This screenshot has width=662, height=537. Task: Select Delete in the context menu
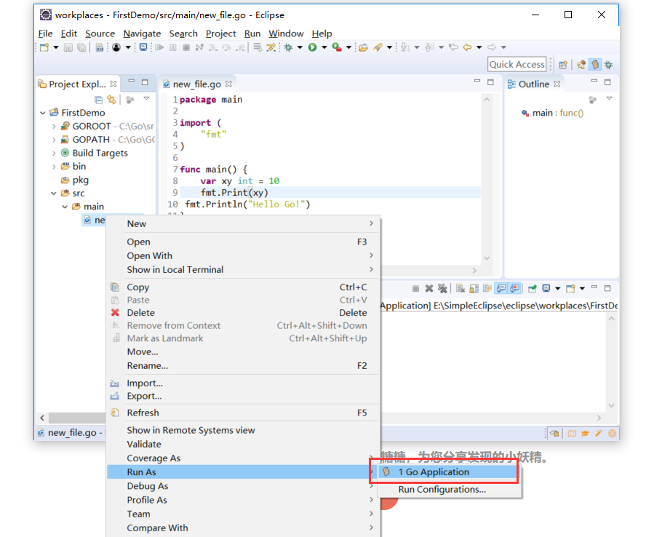(243, 313)
